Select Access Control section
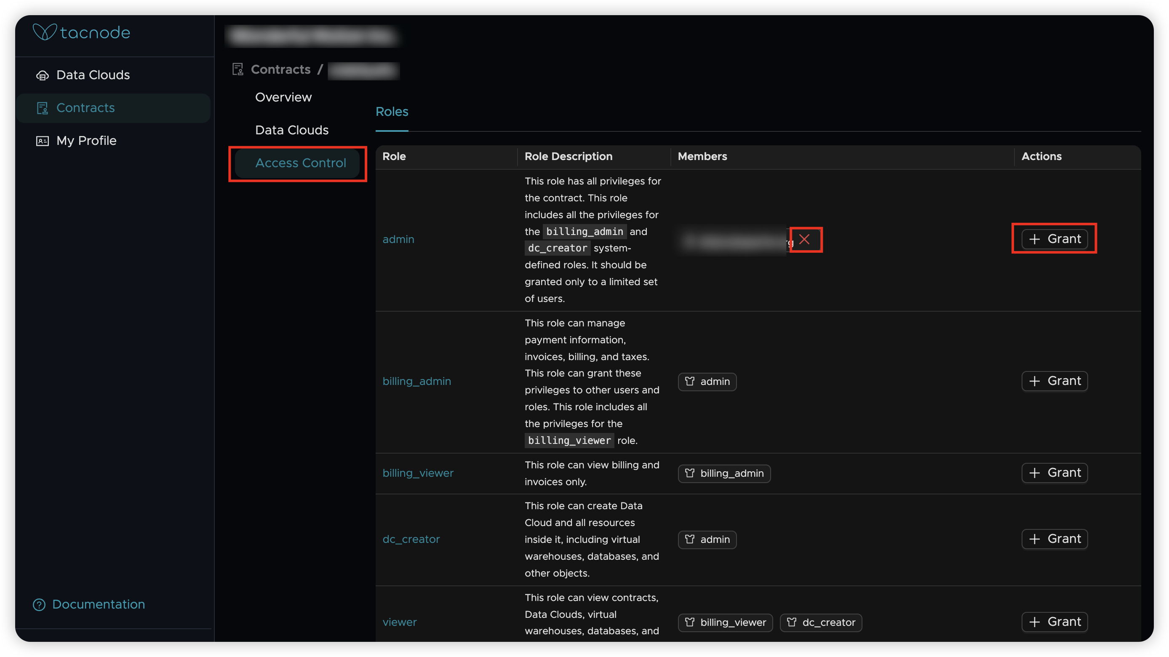 coord(297,163)
